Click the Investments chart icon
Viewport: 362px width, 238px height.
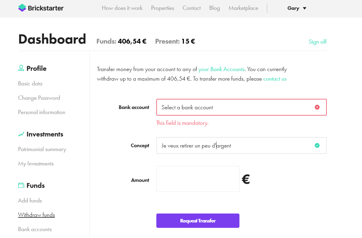21,134
